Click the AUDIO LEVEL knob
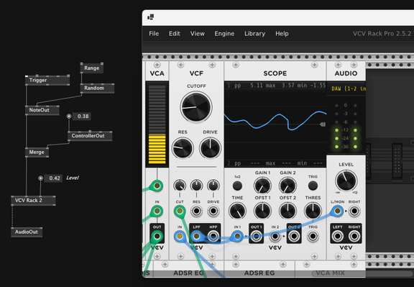Viewport: 414px width, 287px height. click(x=346, y=181)
